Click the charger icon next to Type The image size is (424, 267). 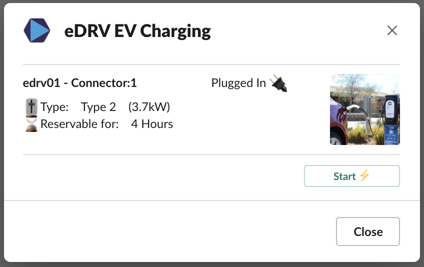(31, 107)
